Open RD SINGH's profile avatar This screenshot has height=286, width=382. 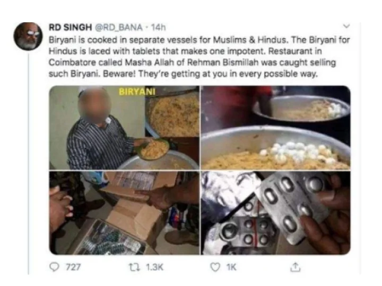(28, 36)
